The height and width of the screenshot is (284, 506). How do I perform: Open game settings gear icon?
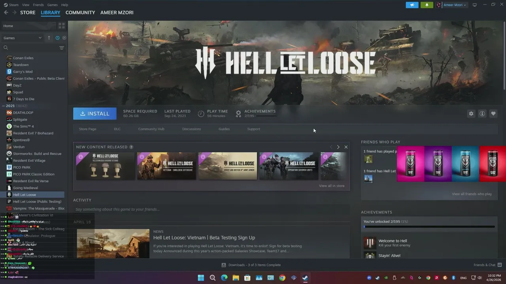(x=471, y=114)
